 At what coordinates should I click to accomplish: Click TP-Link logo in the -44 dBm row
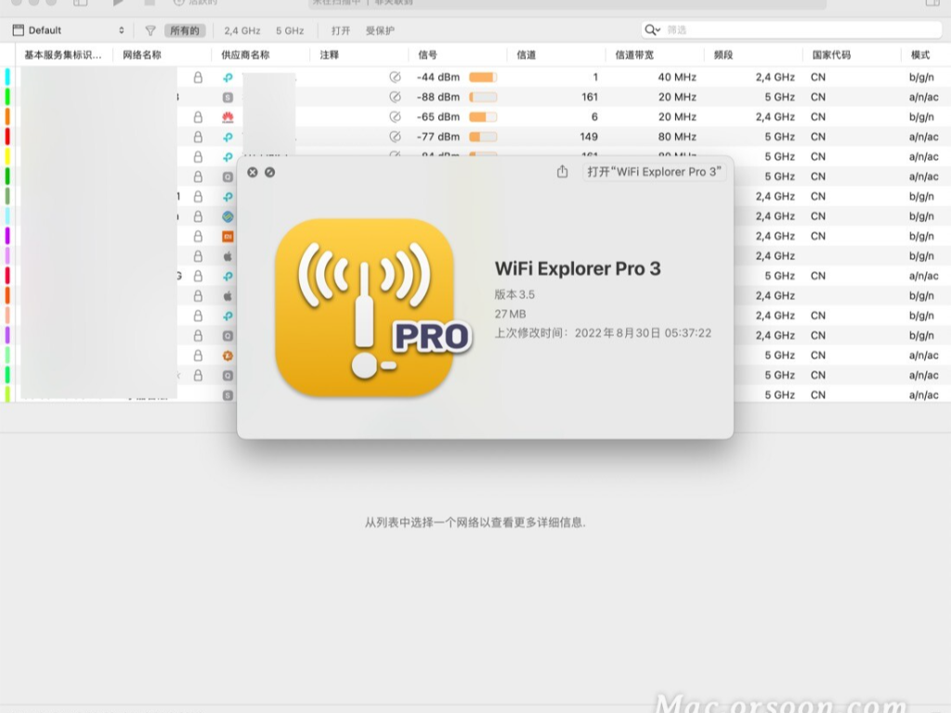[228, 78]
